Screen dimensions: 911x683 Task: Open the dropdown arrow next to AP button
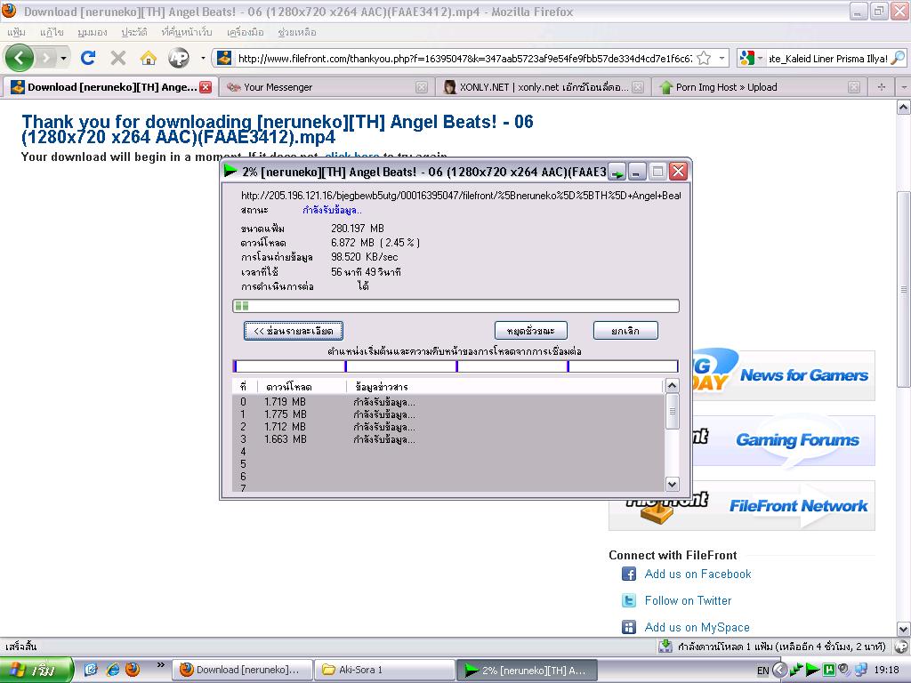coord(203,58)
